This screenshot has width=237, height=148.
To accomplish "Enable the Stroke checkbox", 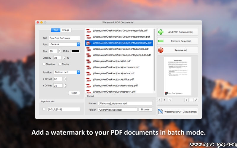I will 60,64.
